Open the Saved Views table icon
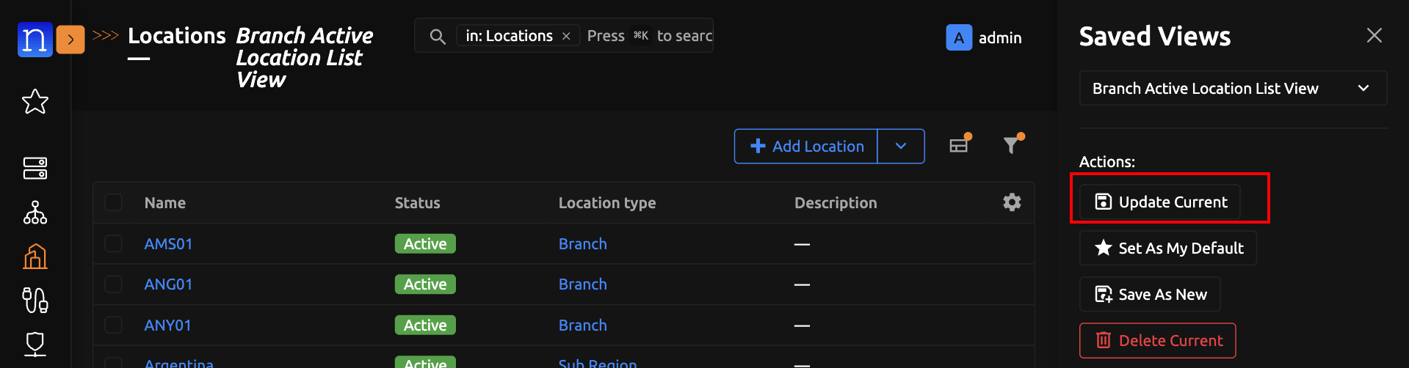This screenshot has height=368, width=1409. click(x=959, y=145)
